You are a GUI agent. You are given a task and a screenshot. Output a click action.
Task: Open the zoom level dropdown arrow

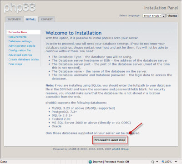[176, 162]
